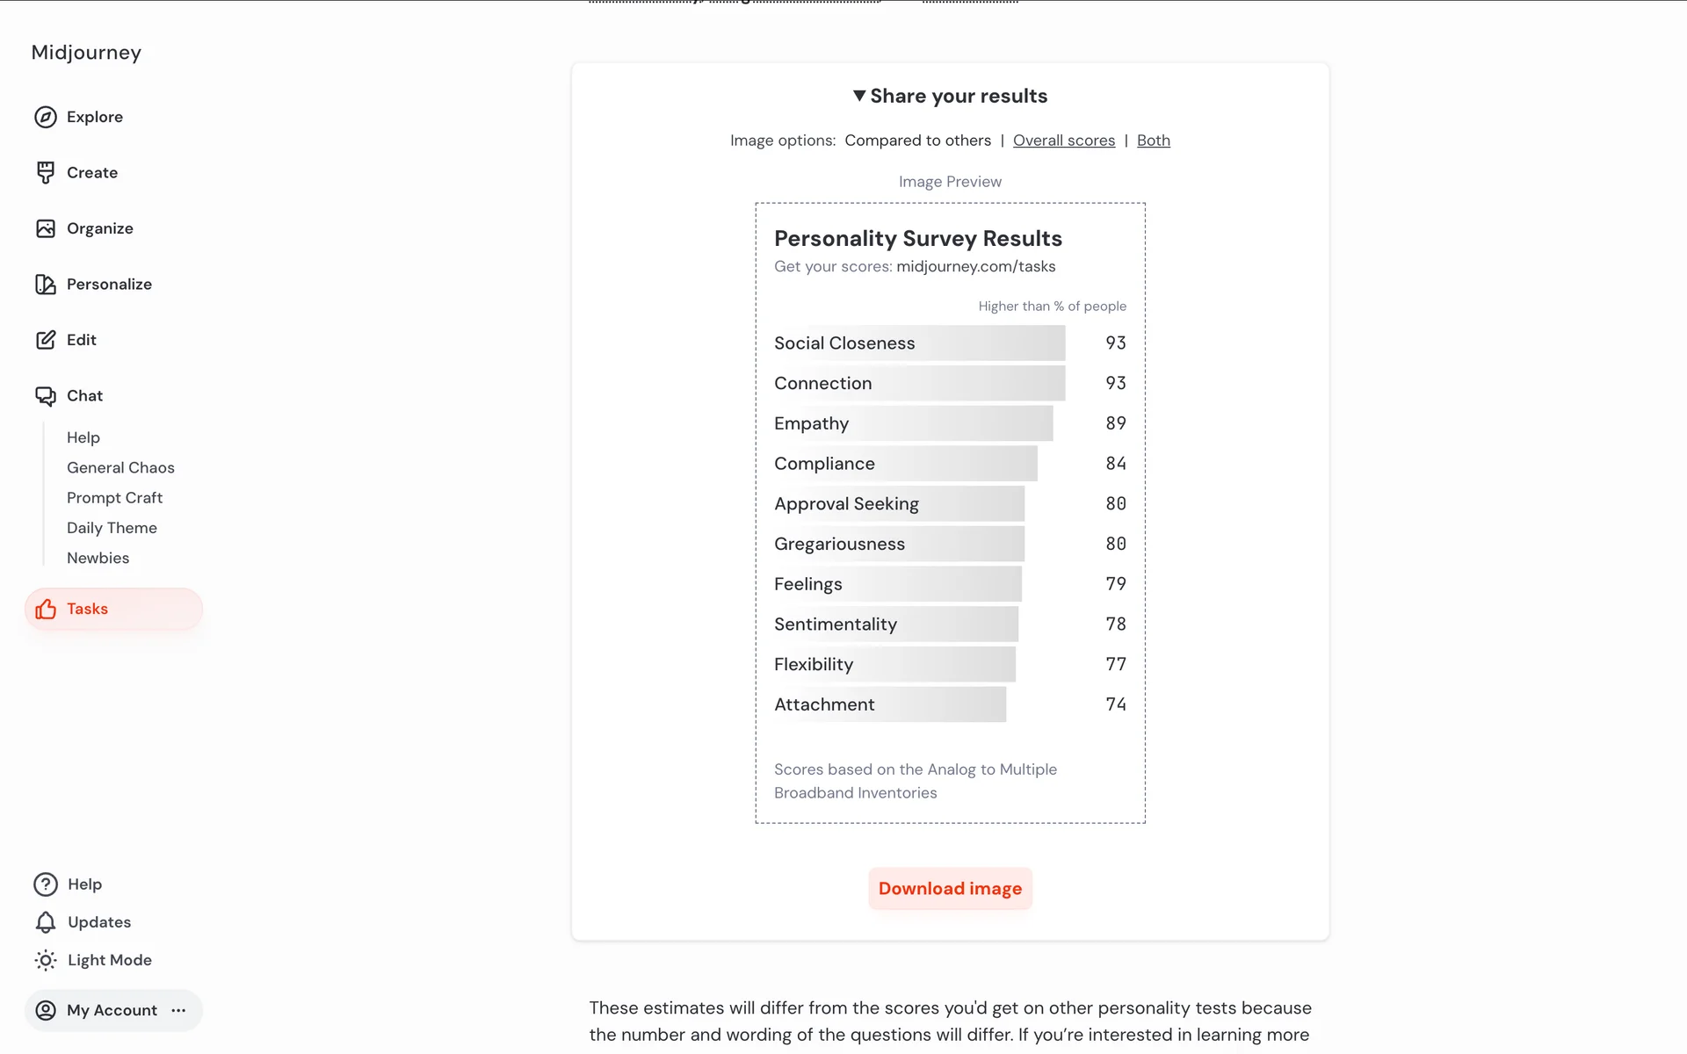Click the Edit pencil icon
Image resolution: width=1687 pixels, height=1054 pixels.
(x=46, y=340)
